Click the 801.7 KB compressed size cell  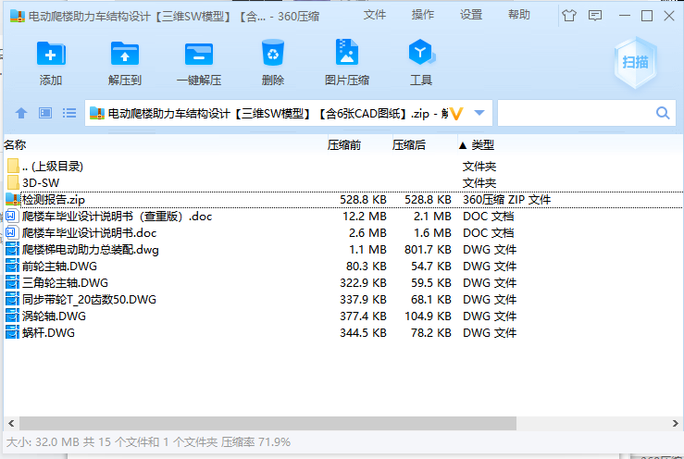click(x=428, y=250)
